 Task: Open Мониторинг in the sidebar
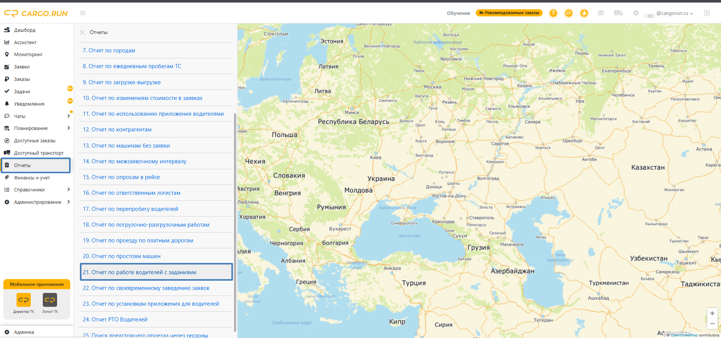point(28,54)
